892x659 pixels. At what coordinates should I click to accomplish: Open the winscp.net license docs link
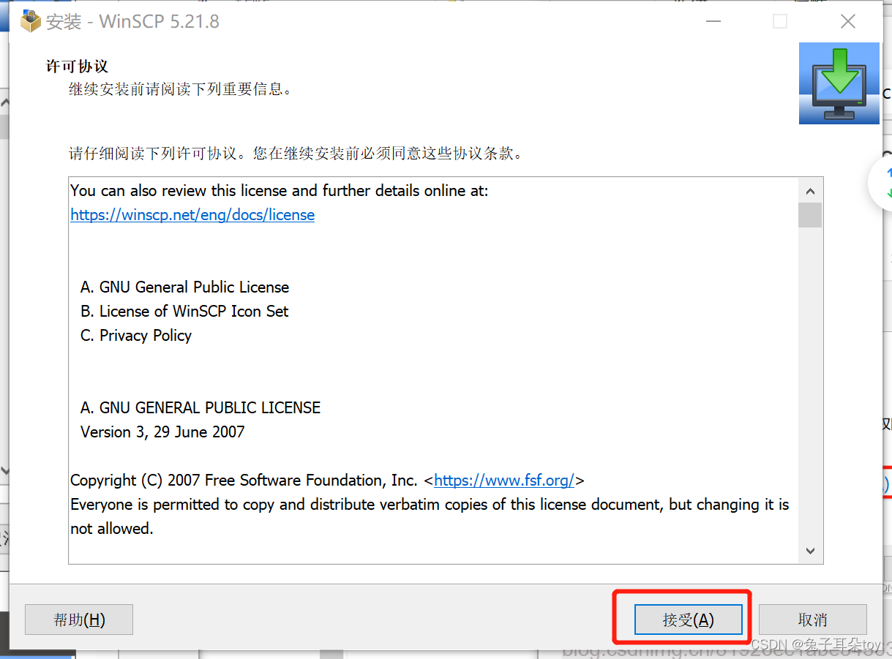[192, 215]
